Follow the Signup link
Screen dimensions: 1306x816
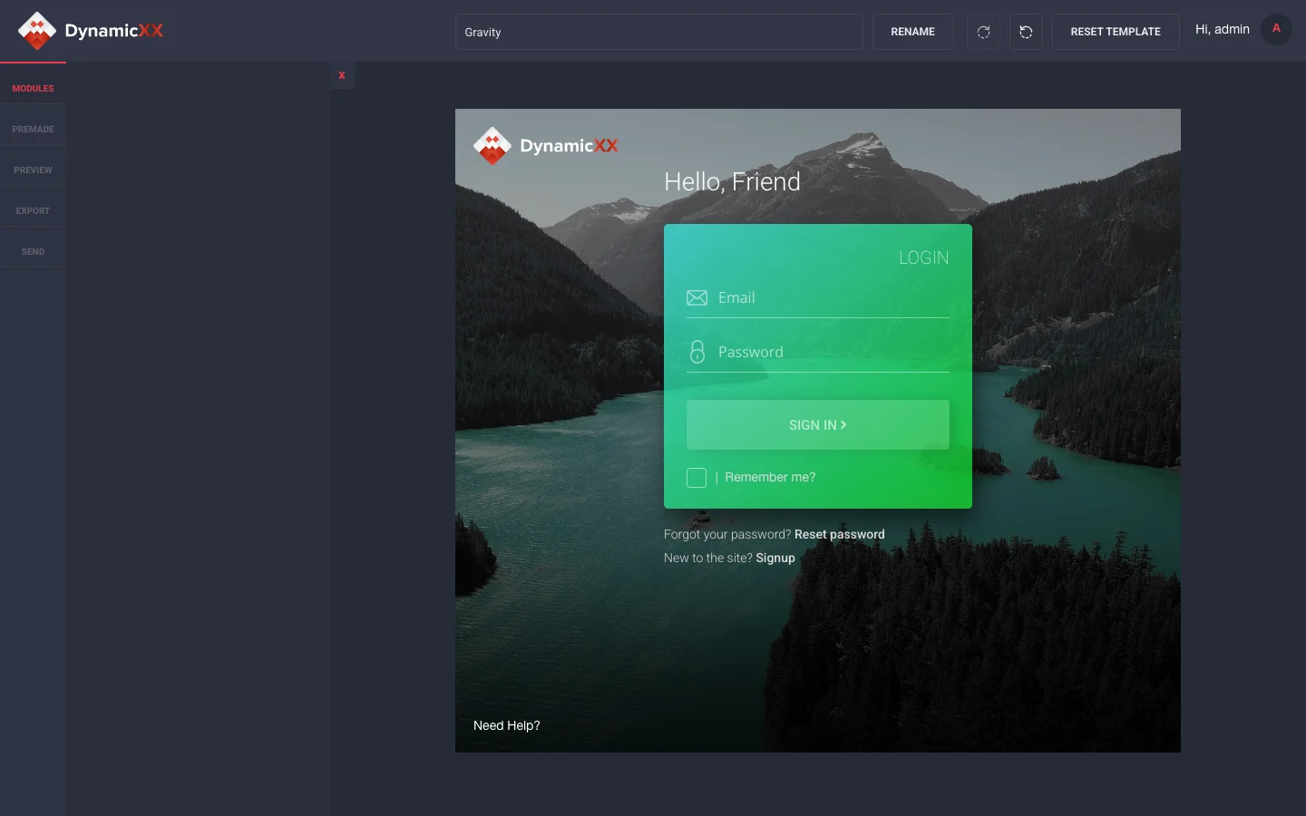click(x=775, y=559)
